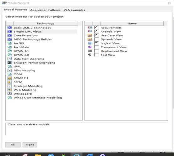Click the BPMN 1.1 icon
Screen dimensions: 174x156
pyautogui.click(x=9, y=51)
